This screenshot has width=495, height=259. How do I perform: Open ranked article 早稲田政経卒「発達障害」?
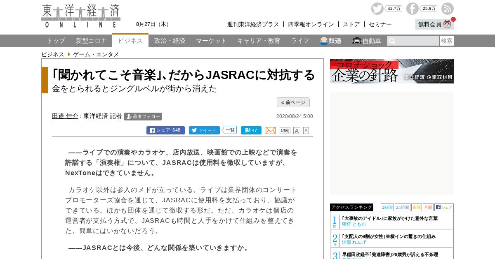click(x=390, y=254)
